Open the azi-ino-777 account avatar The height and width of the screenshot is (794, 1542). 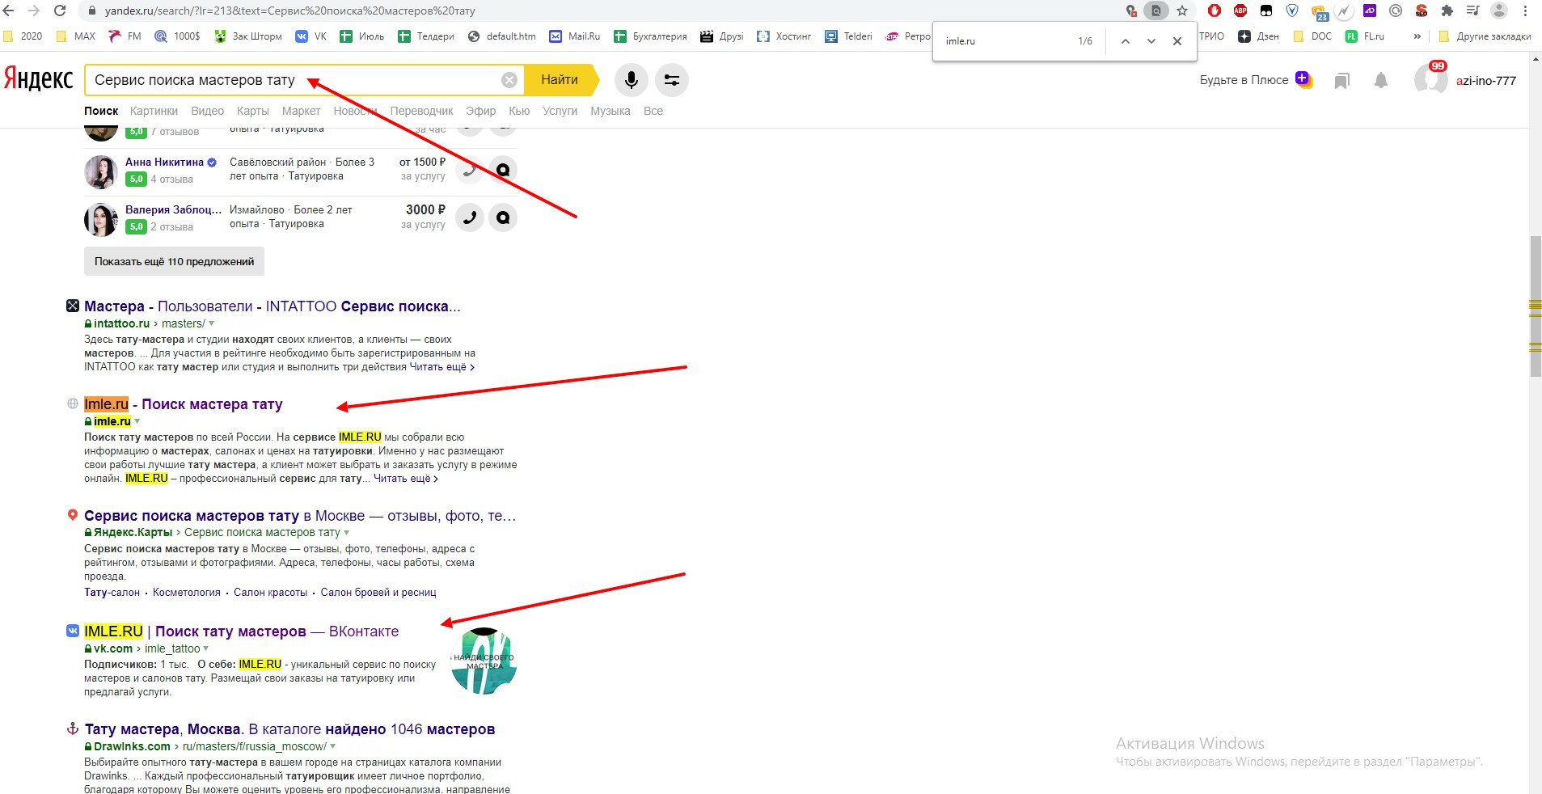1430,80
